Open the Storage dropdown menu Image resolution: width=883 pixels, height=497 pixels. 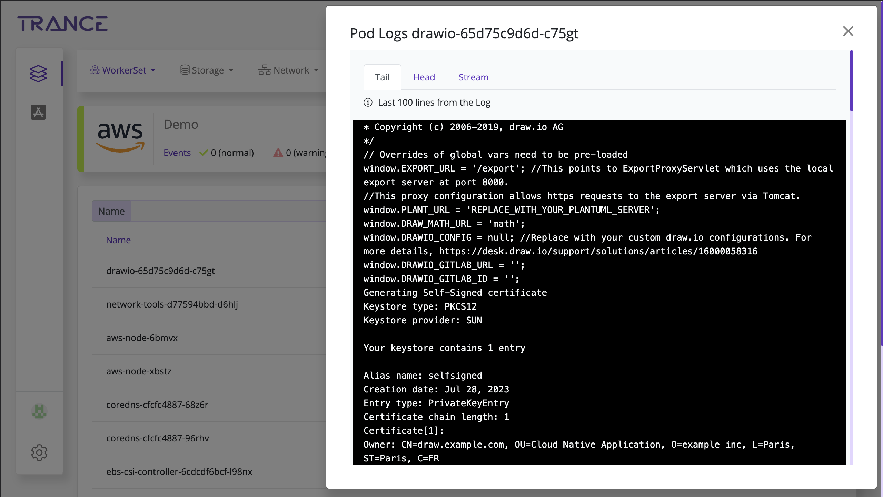point(207,70)
